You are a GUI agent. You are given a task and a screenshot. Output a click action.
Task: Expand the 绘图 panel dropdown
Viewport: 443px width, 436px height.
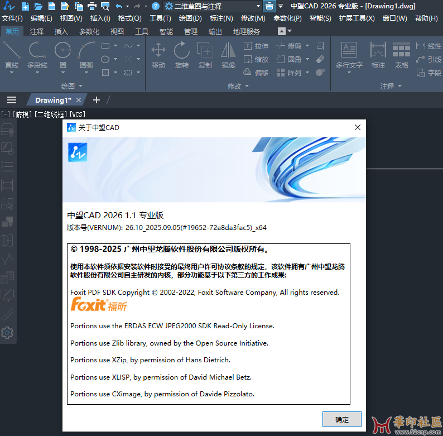[71, 86]
